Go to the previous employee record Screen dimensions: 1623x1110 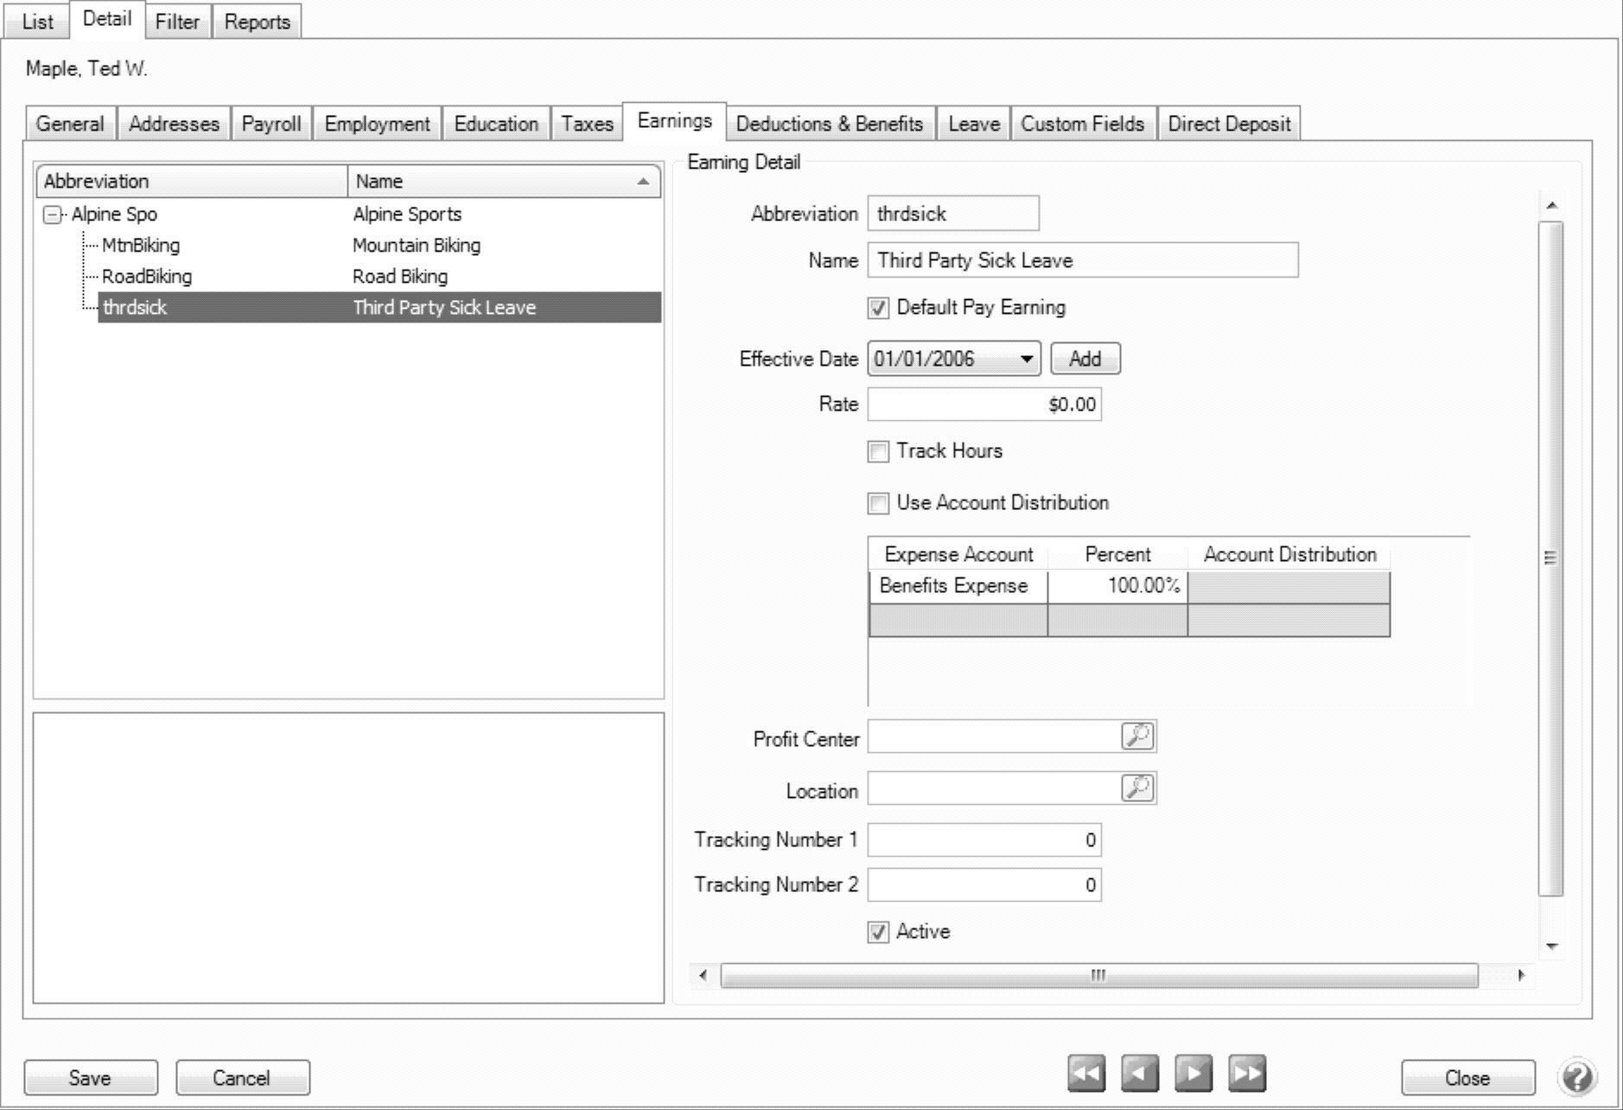pos(1139,1075)
